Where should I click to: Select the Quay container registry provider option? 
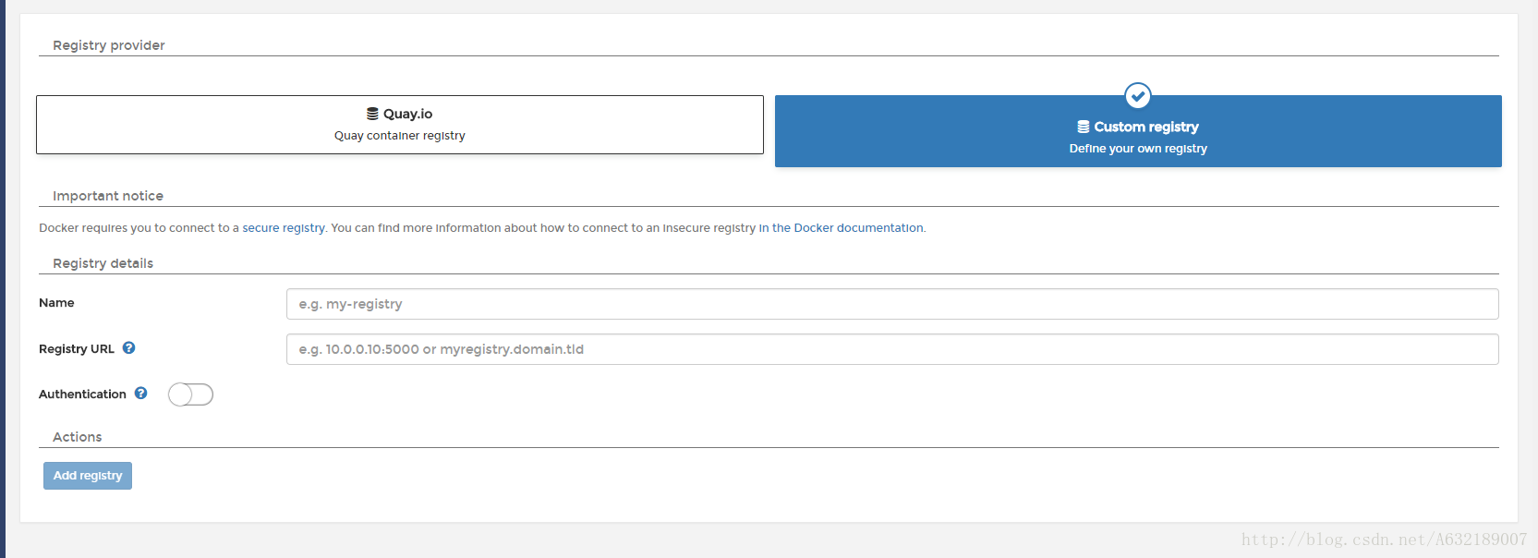point(400,125)
